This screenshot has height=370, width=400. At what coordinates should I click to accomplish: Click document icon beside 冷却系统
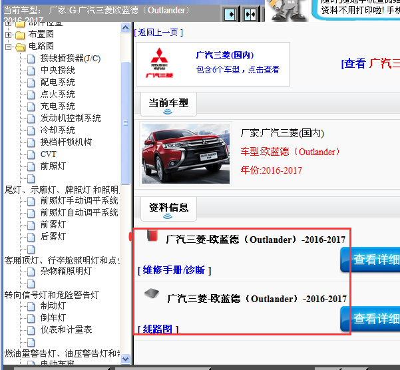coord(31,130)
